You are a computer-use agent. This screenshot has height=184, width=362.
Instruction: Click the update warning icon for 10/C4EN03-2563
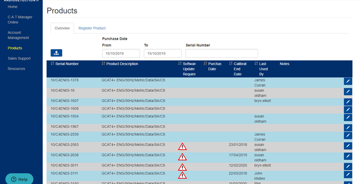click(182, 147)
